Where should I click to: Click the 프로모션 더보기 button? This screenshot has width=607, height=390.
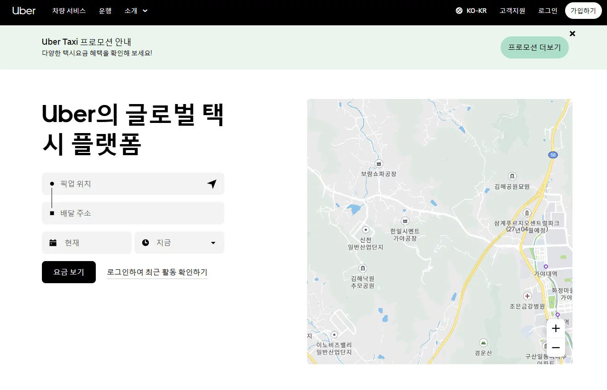pyautogui.click(x=534, y=47)
